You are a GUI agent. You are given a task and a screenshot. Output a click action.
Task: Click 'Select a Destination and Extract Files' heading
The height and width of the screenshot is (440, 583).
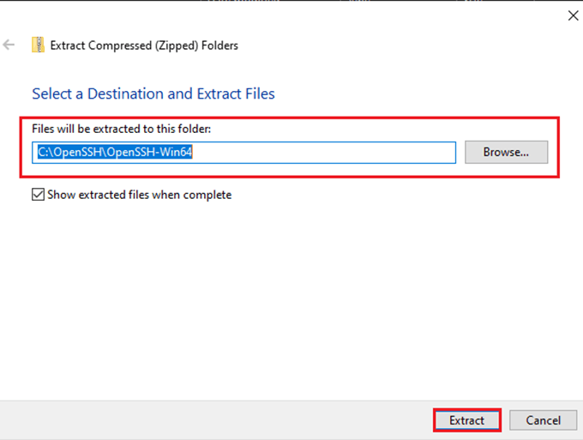click(x=153, y=93)
